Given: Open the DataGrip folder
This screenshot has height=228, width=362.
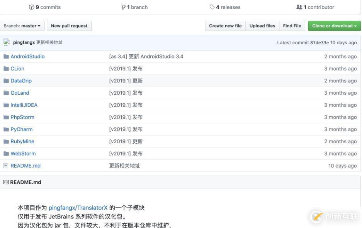Looking at the screenshot, I should pos(21,81).
